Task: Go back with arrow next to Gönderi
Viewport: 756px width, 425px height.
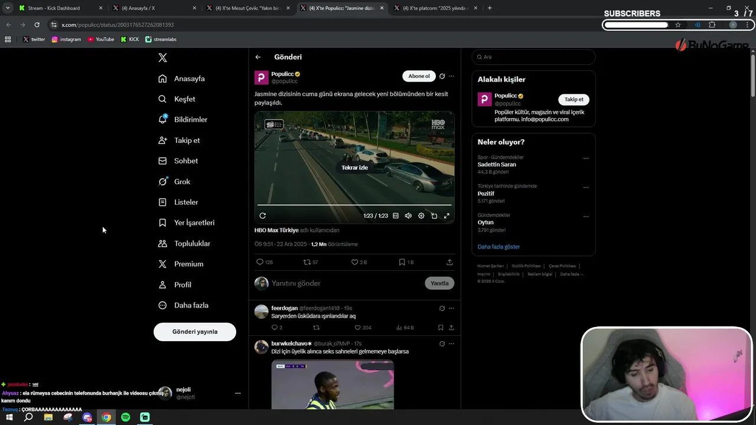Action: tap(258, 57)
